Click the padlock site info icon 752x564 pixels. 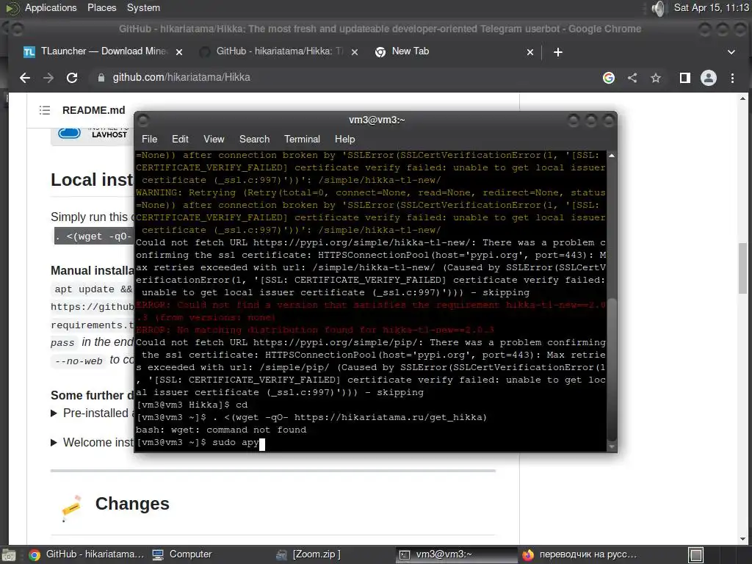[101, 78]
